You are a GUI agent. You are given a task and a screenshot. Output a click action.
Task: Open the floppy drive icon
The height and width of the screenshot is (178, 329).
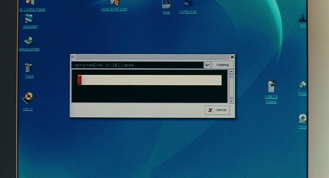coord(303,85)
